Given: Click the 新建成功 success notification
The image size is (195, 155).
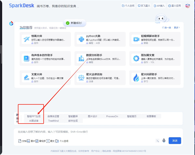Looking at the screenshot, I should pyautogui.click(x=75, y=23).
